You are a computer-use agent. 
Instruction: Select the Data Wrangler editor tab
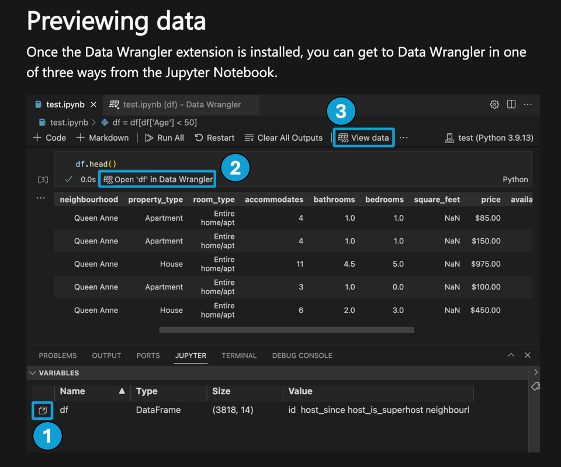182,104
